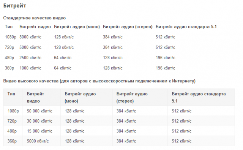Select the Стандартное качество видео subheading
Screen dimensions: 243x150
pyautogui.click(x=35, y=18)
